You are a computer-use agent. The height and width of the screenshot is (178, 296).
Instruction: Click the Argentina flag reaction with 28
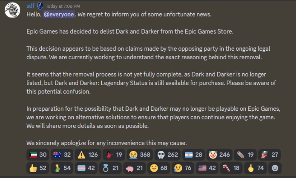tap(193, 155)
